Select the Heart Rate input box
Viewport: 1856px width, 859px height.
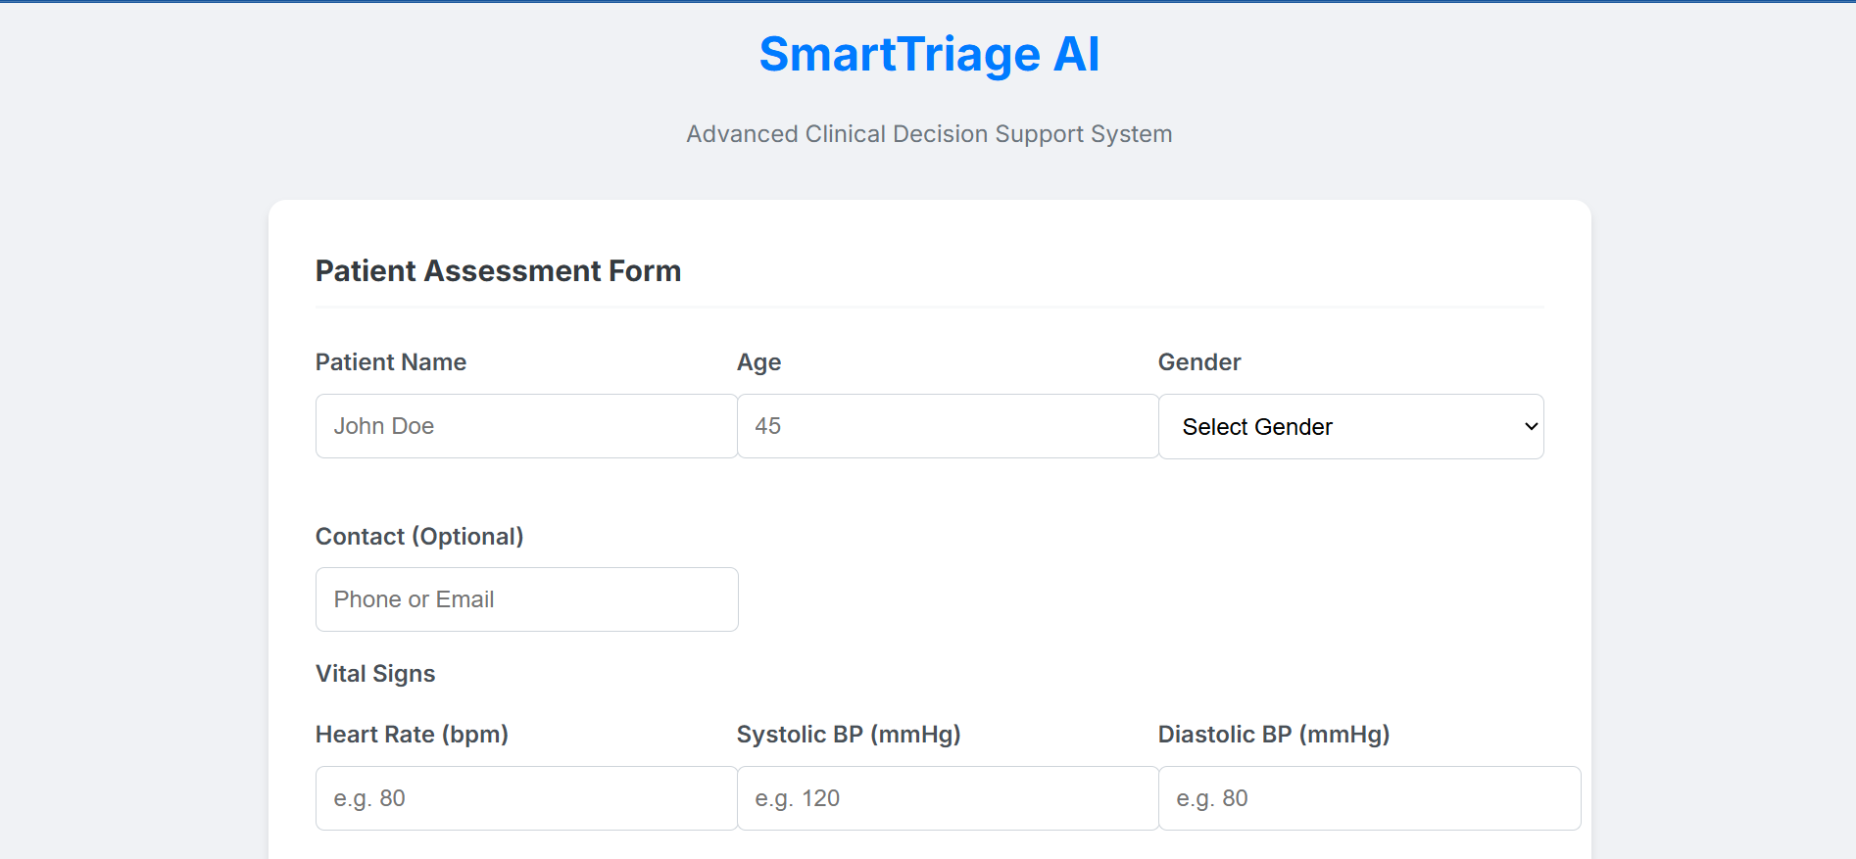tap(526, 798)
